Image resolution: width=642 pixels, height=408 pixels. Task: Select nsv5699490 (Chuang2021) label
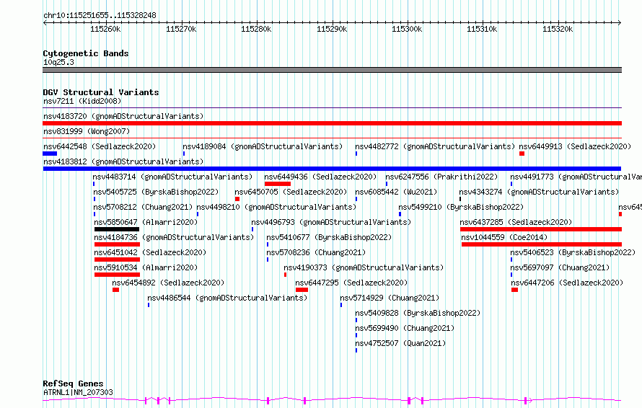[x=405, y=328]
